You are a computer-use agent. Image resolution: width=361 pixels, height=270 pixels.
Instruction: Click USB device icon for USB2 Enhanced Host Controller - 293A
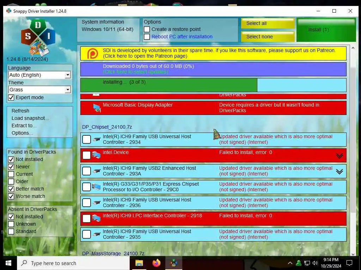click(x=97, y=171)
